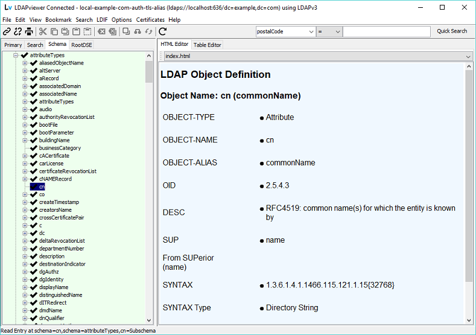Expand the createTimestamp tree node
The height and width of the screenshot is (335, 476).
pyautogui.click(x=25, y=202)
